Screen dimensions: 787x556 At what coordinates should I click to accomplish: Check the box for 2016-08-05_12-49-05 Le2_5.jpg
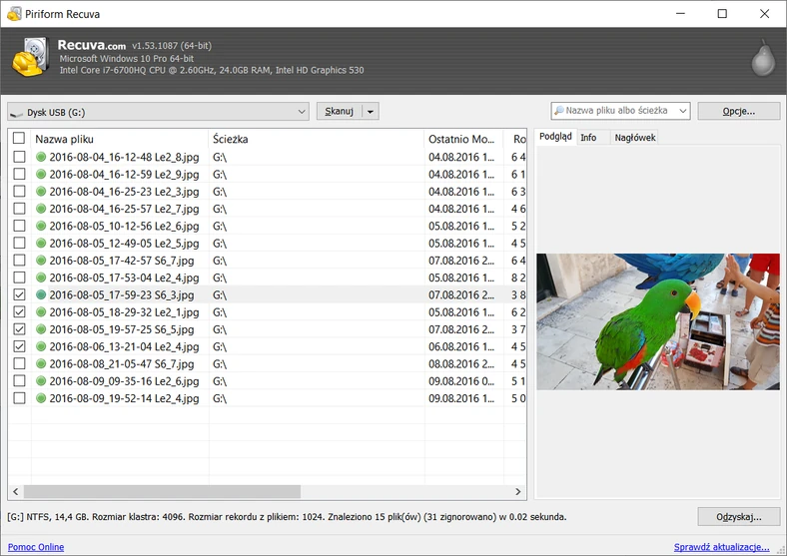coord(19,243)
